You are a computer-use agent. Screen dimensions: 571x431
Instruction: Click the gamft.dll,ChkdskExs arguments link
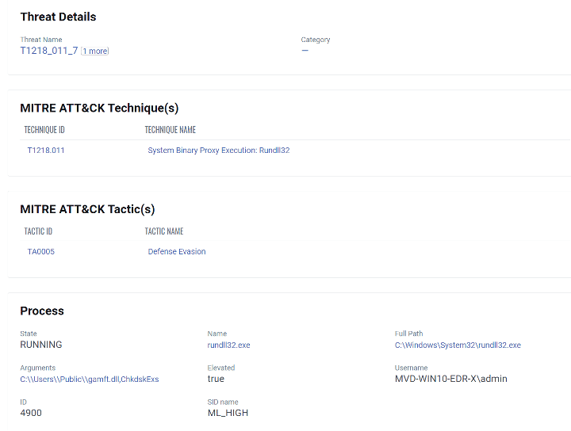coord(89,379)
